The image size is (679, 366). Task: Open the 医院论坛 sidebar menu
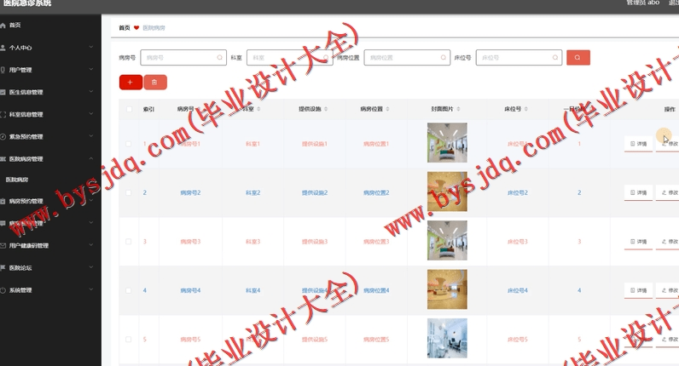(x=50, y=268)
